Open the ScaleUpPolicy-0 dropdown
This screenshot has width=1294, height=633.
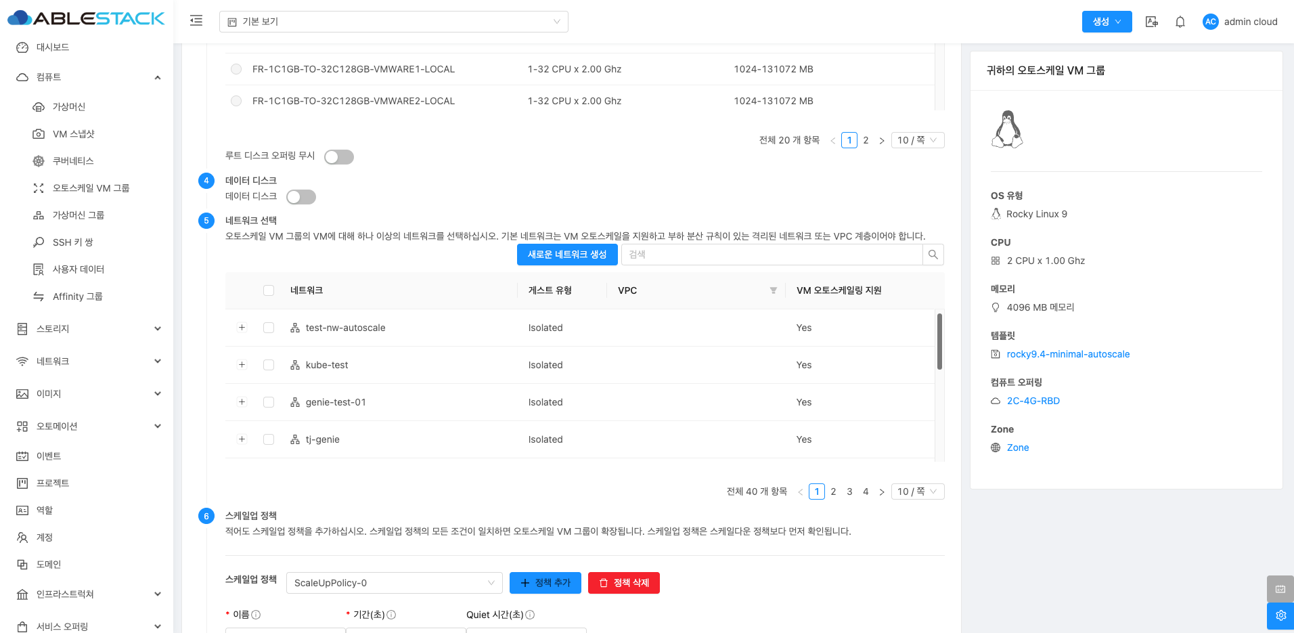pos(394,583)
